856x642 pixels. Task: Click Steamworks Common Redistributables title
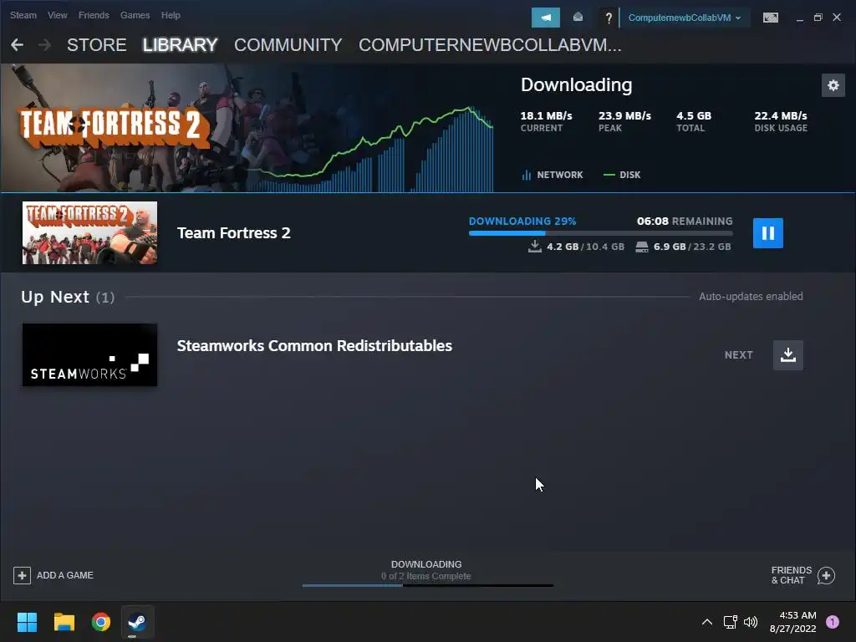[314, 345]
